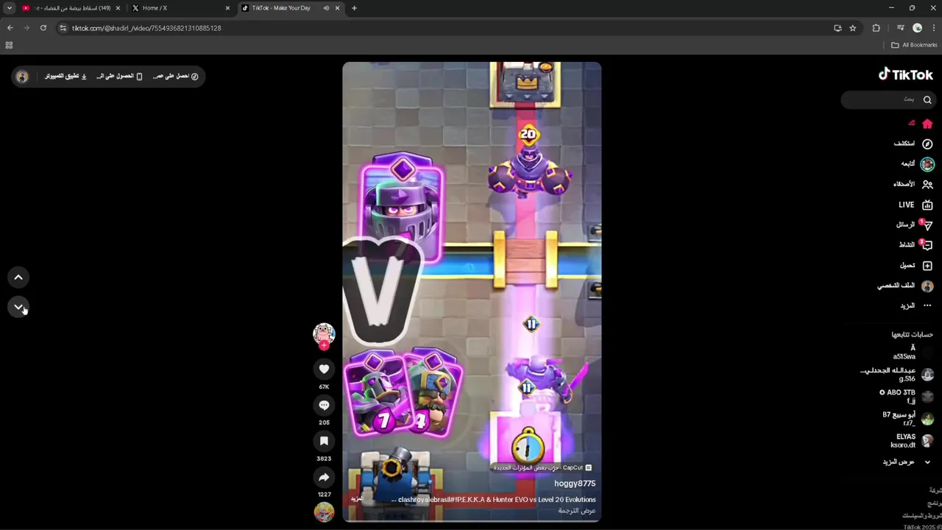Like the video with the heart icon
The height and width of the screenshot is (530, 942).
tap(324, 369)
